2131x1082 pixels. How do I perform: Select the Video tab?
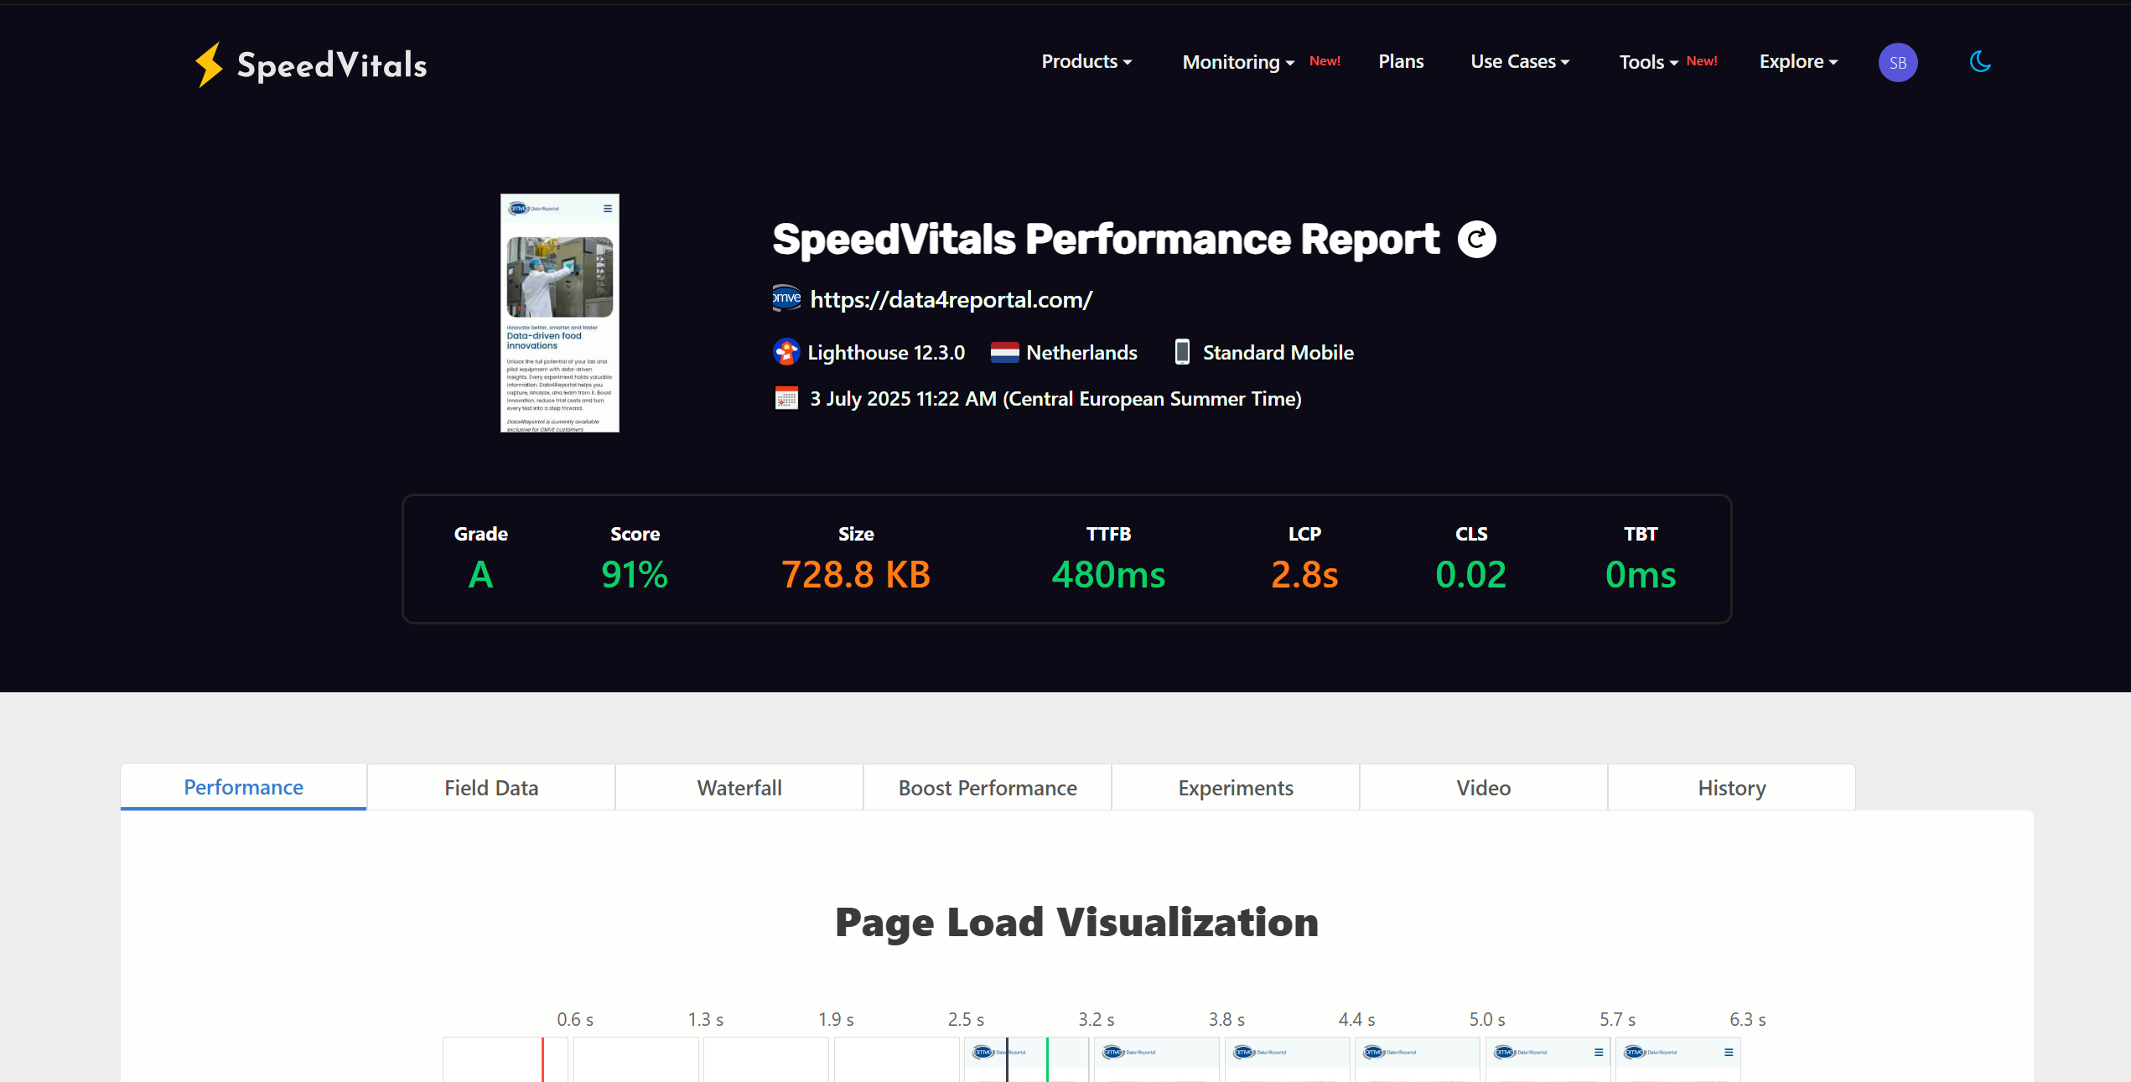(x=1484, y=787)
